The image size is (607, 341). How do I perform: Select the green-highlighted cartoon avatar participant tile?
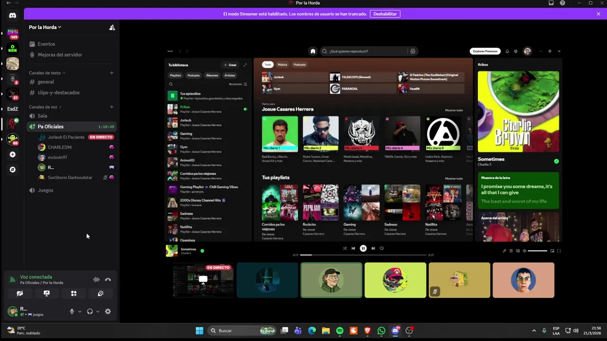coord(331,280)
